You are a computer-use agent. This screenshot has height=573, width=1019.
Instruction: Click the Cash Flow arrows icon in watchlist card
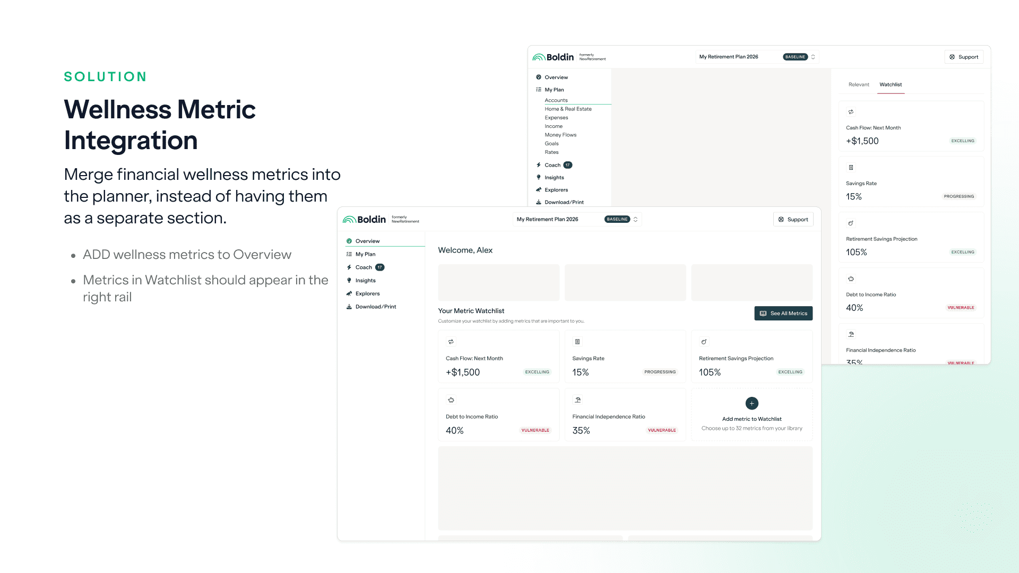coord(451,342)
